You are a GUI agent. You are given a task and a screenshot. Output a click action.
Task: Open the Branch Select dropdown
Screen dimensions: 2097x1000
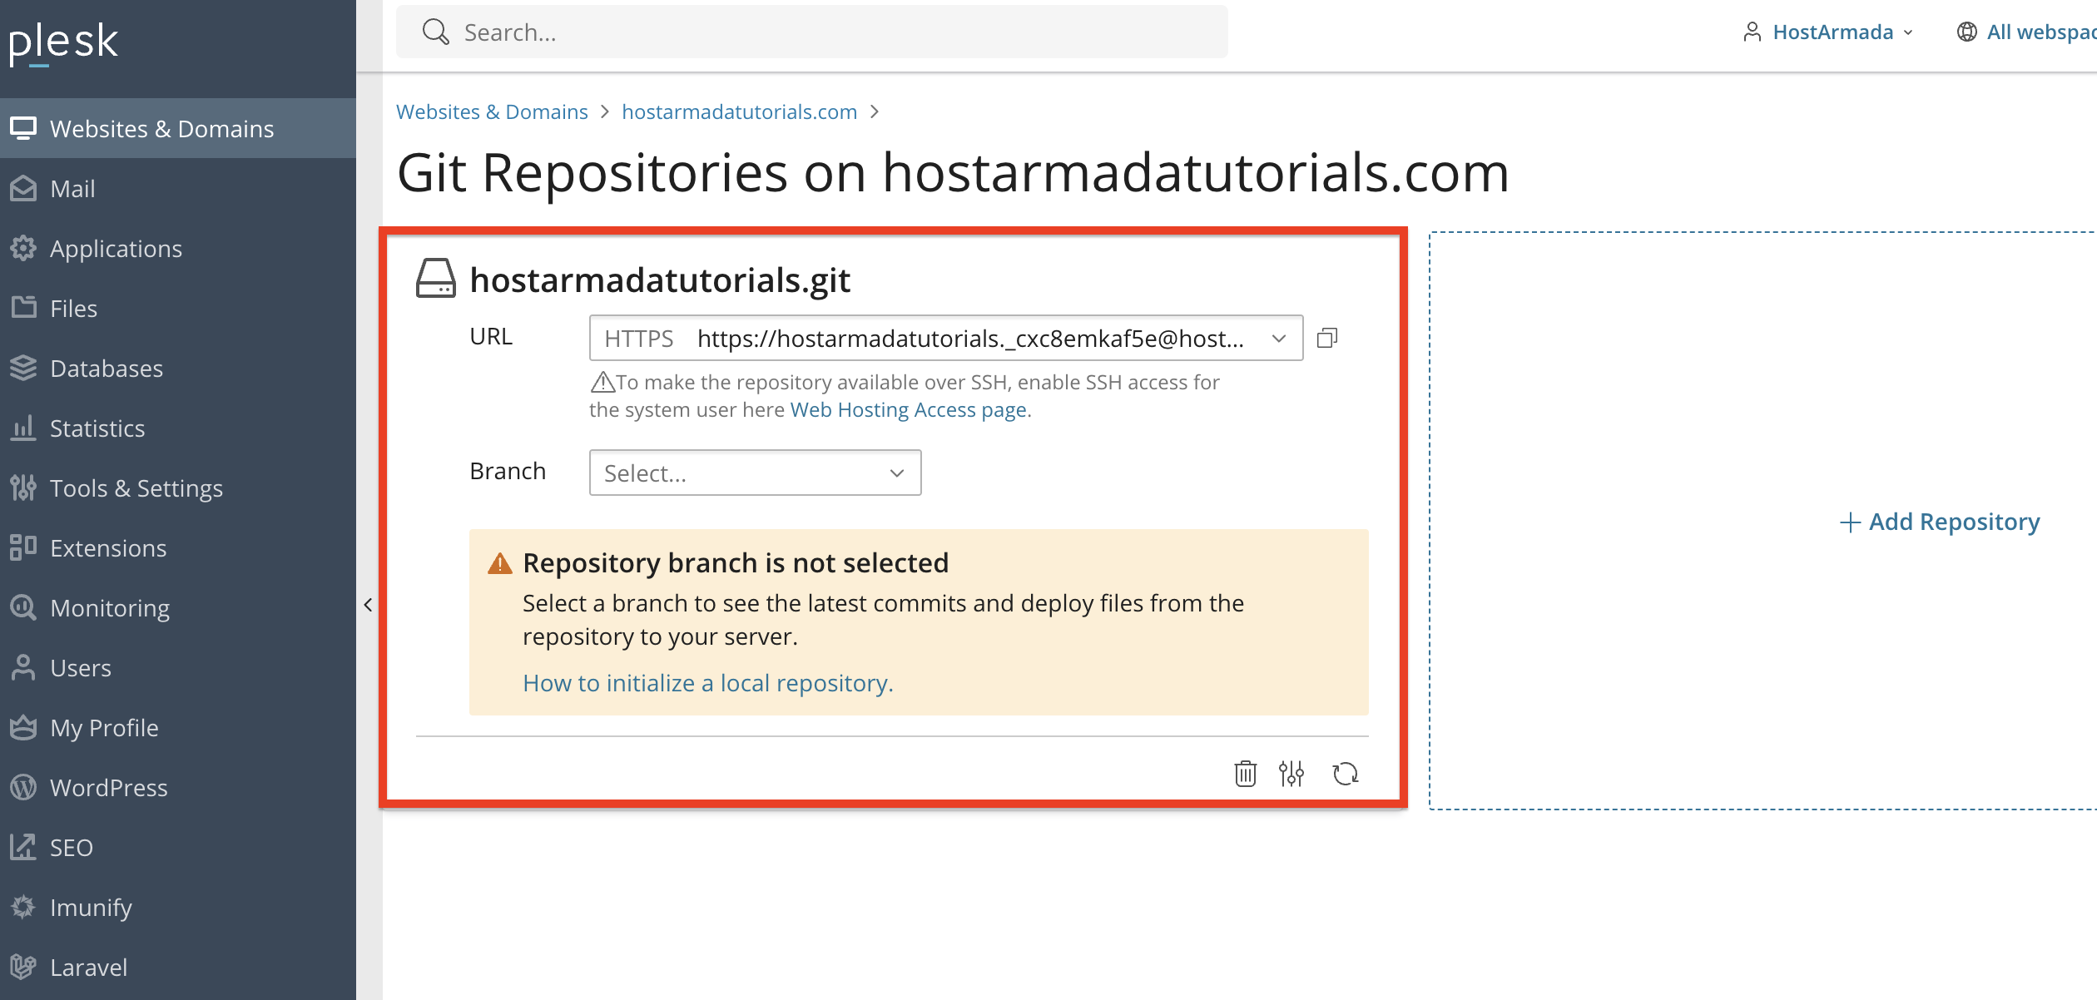755,473
